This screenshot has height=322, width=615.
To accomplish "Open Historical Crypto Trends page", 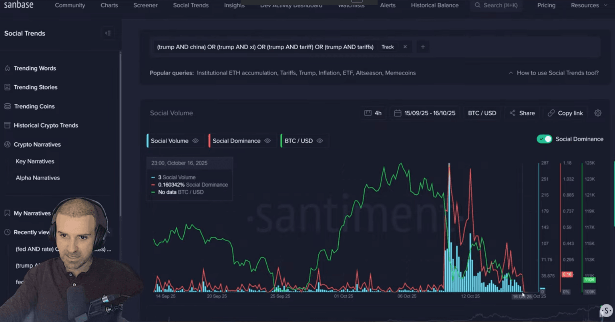I will 46,125.
